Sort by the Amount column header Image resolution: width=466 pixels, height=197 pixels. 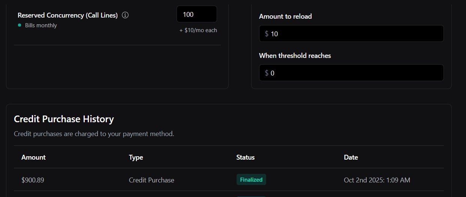(x=33, y=157)
